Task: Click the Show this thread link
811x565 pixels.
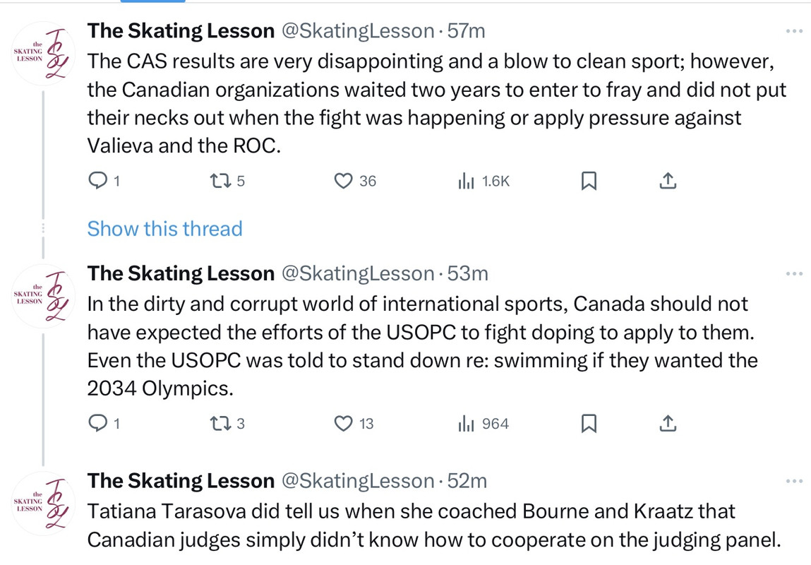Action: 164,229
